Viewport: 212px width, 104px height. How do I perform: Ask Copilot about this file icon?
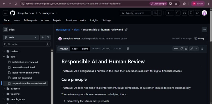128,49
